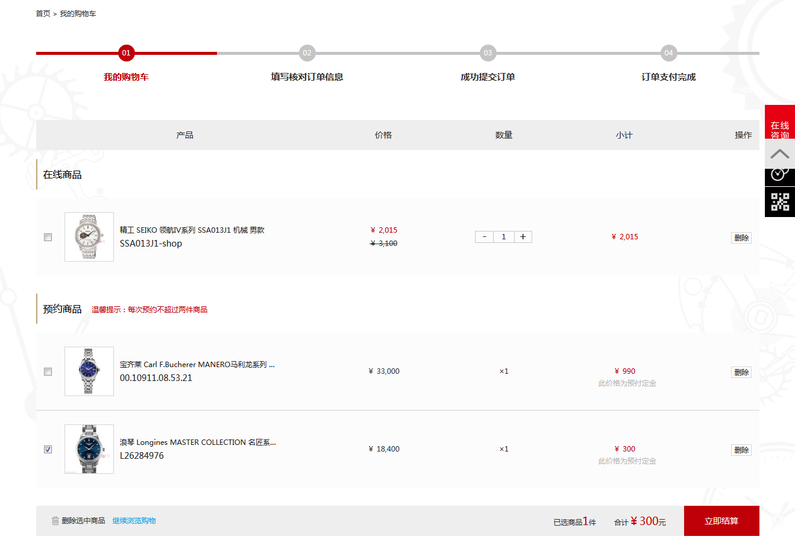Open the Longines blue dial thumbnail
Screen dimensions: 795x551
click(x=89, y=449)
